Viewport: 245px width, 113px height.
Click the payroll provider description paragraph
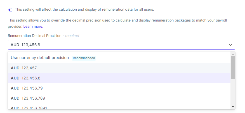pos(117,23)
